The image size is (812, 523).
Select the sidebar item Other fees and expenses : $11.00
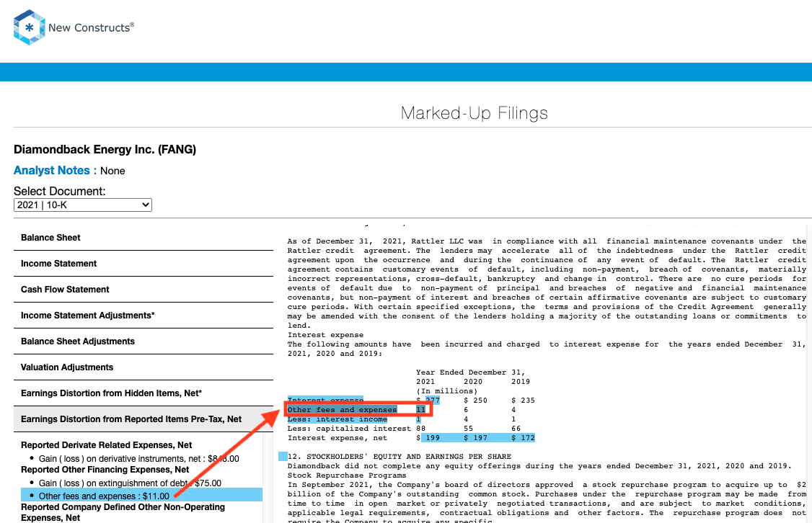141,496
